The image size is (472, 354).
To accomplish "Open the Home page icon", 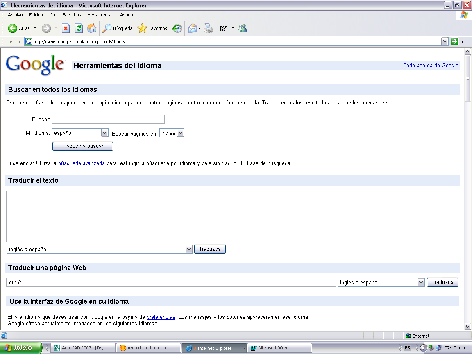I will coord(92,28).
